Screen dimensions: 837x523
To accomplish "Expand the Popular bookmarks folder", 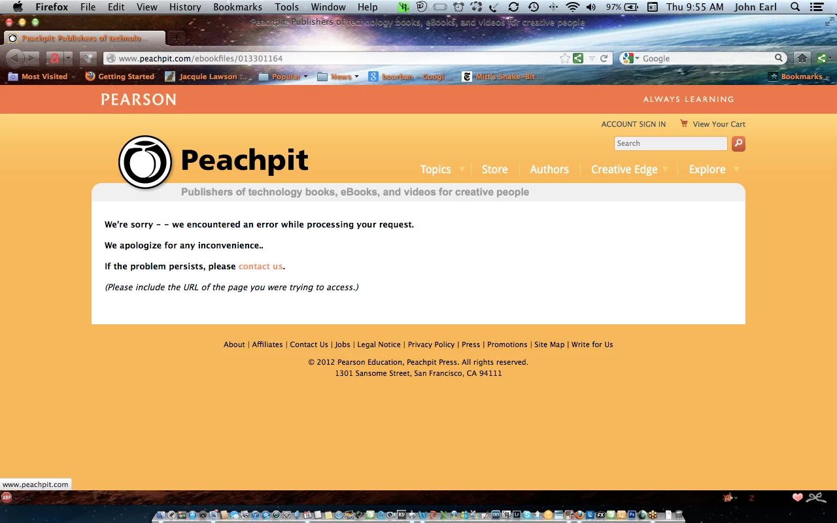I will tap(283, 76).
